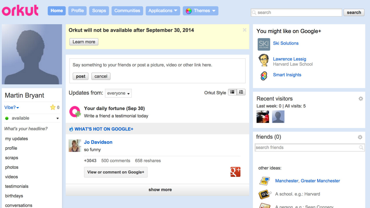This screenshot has height=208, width=370.
Task: Open Recent visitors settings gear
Action: [x=360, y=99]
